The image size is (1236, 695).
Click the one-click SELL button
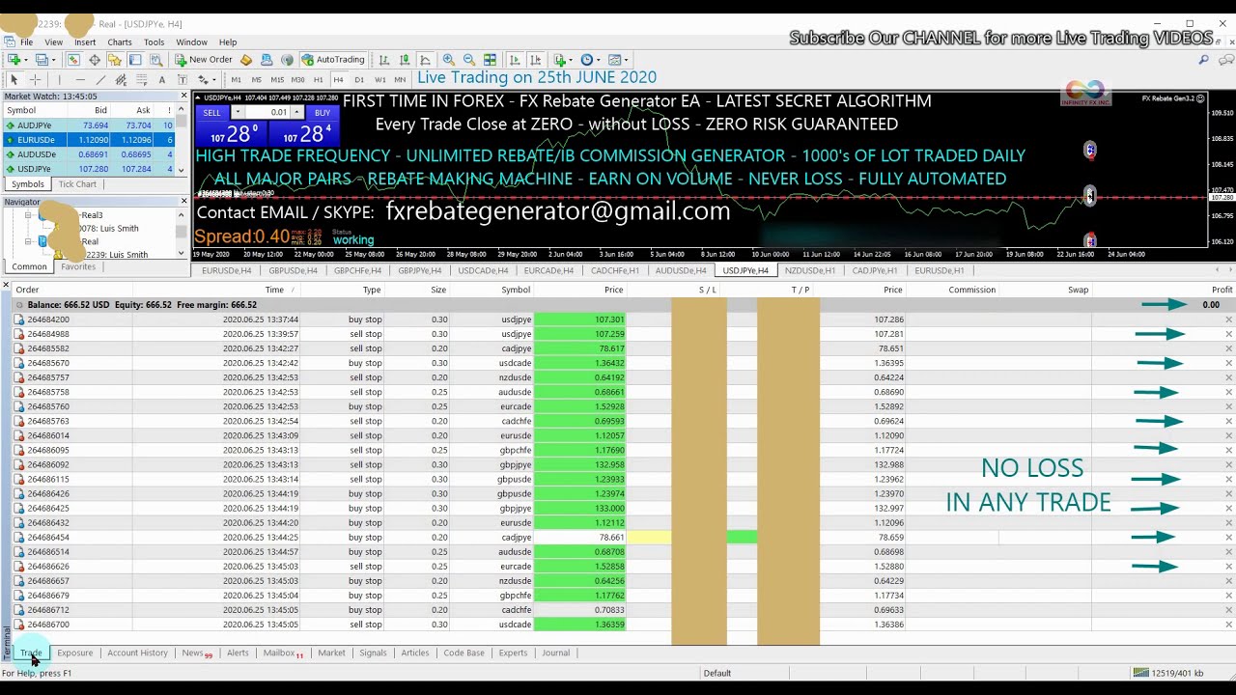(211, 113)
